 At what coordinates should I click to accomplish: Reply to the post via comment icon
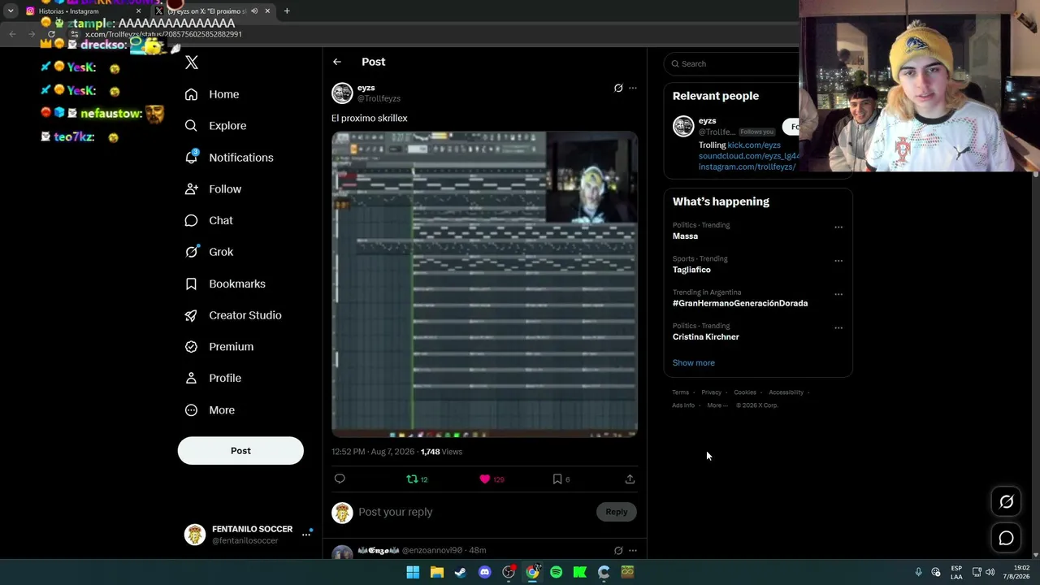click(340, 479)
